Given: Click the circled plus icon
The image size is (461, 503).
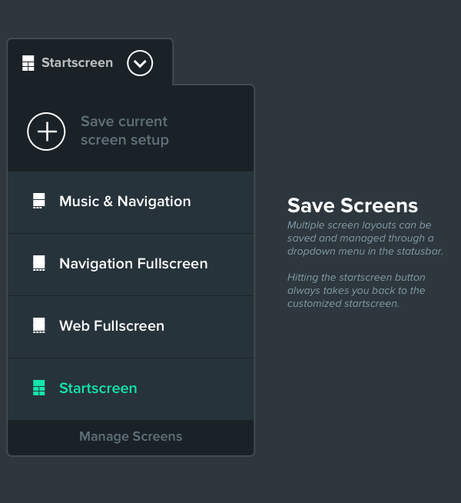Looking at the screenshot, I should pos(46,132).
